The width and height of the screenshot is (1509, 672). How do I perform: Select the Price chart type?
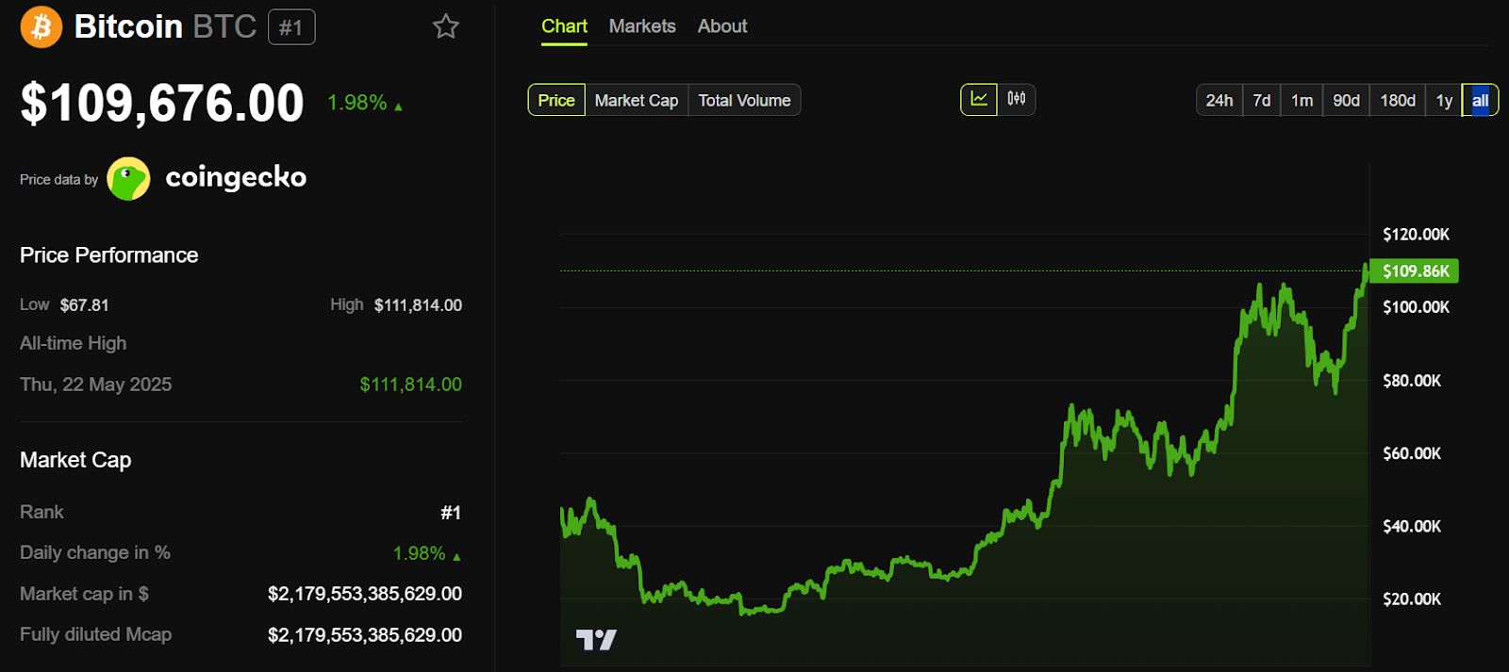pyautogui.click(x=556, y=100)
